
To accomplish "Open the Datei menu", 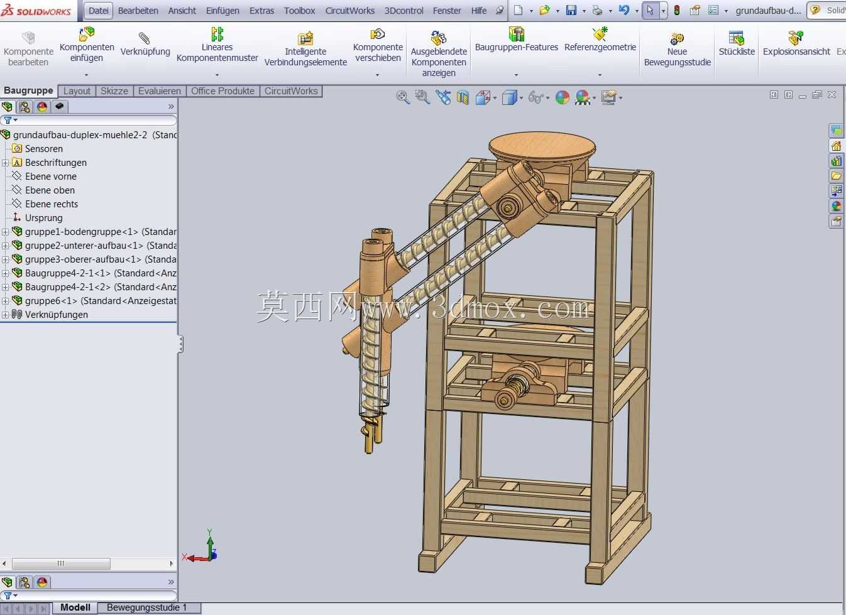I will (98, 11).
